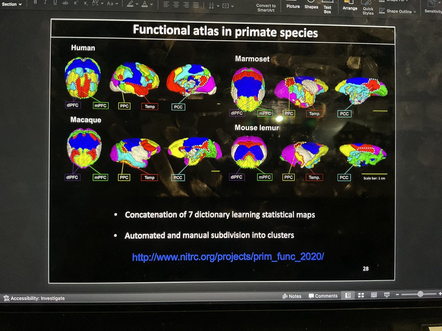Click the zoom out minus button
This screenshot has height=331, width=442.
[x=397, y=295]
